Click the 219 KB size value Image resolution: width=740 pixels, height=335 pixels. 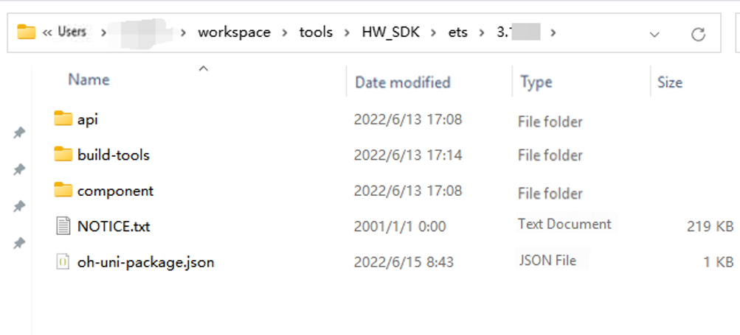pyautogui.click(x=710, y=226)
